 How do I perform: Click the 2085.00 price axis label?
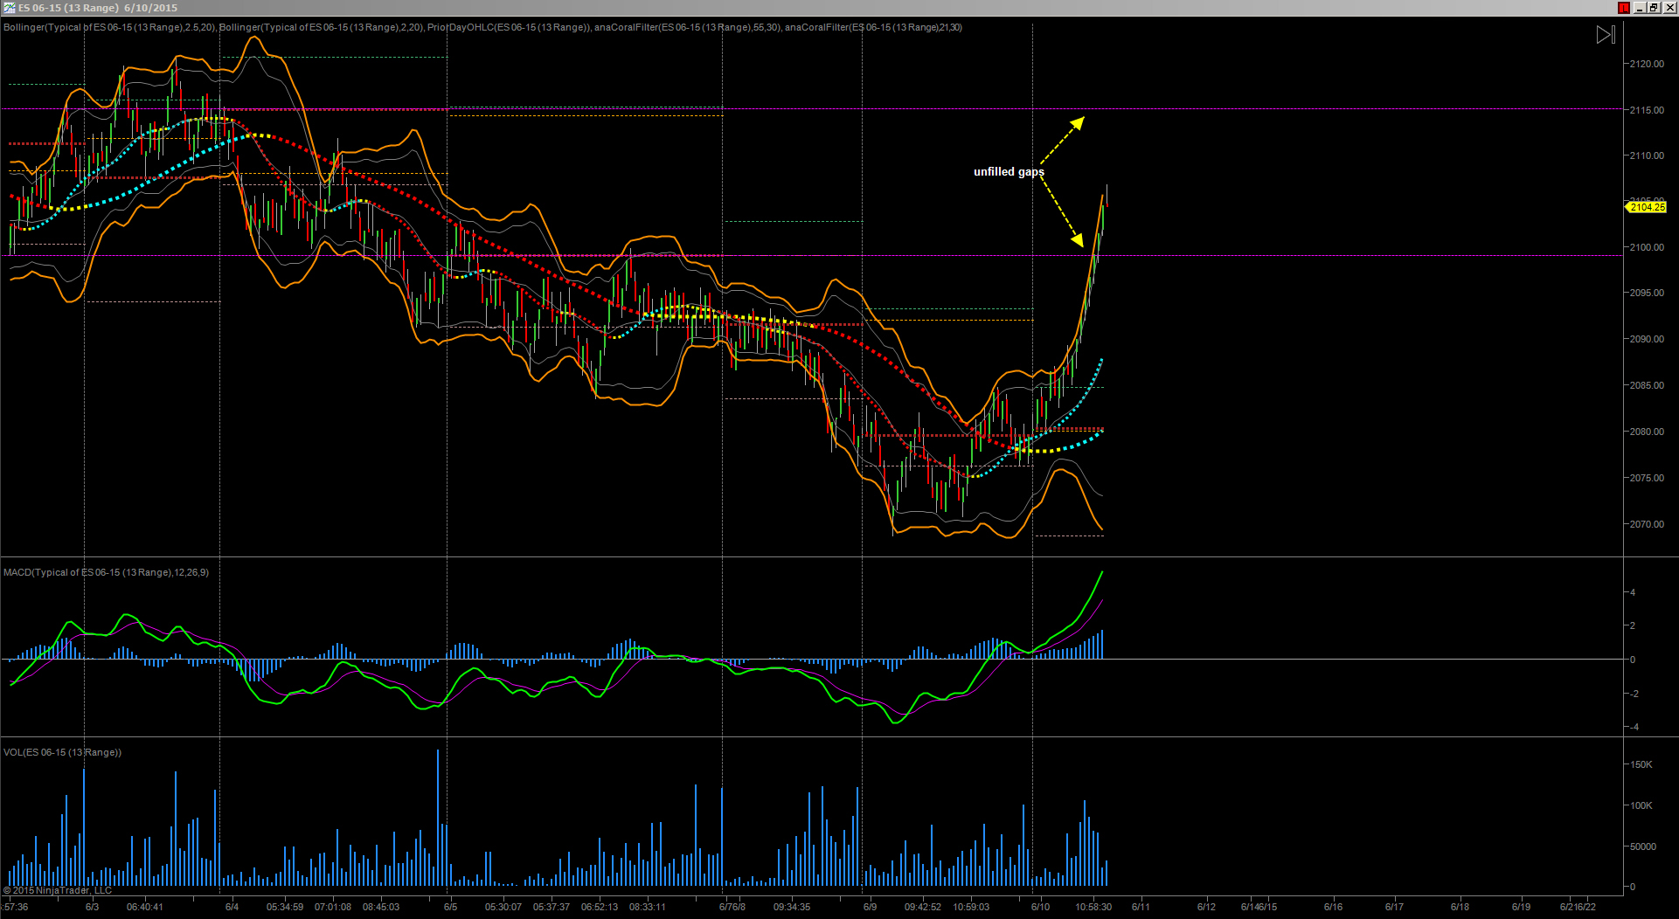tap(1647, 385)
